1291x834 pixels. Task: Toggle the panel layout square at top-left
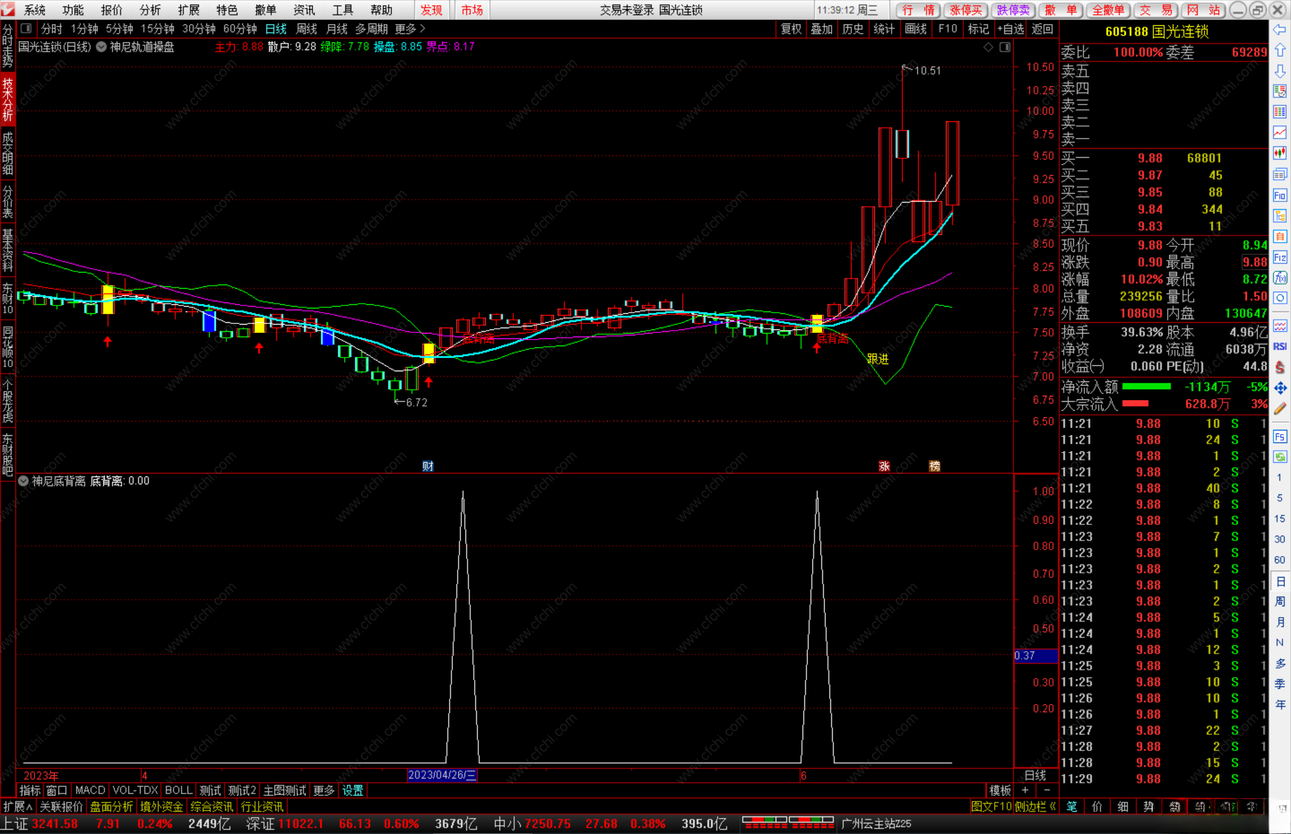pos(26,28)
